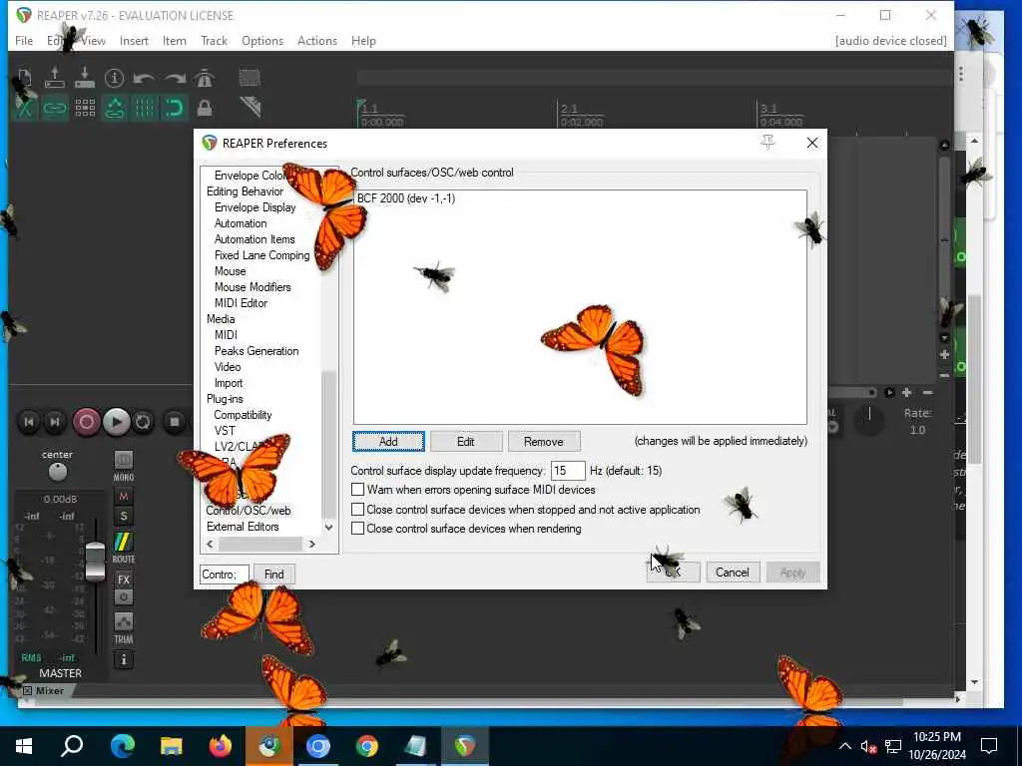Enable Close control surface devices when stopped
1022x766 pixels.
[x=358, y=510]
